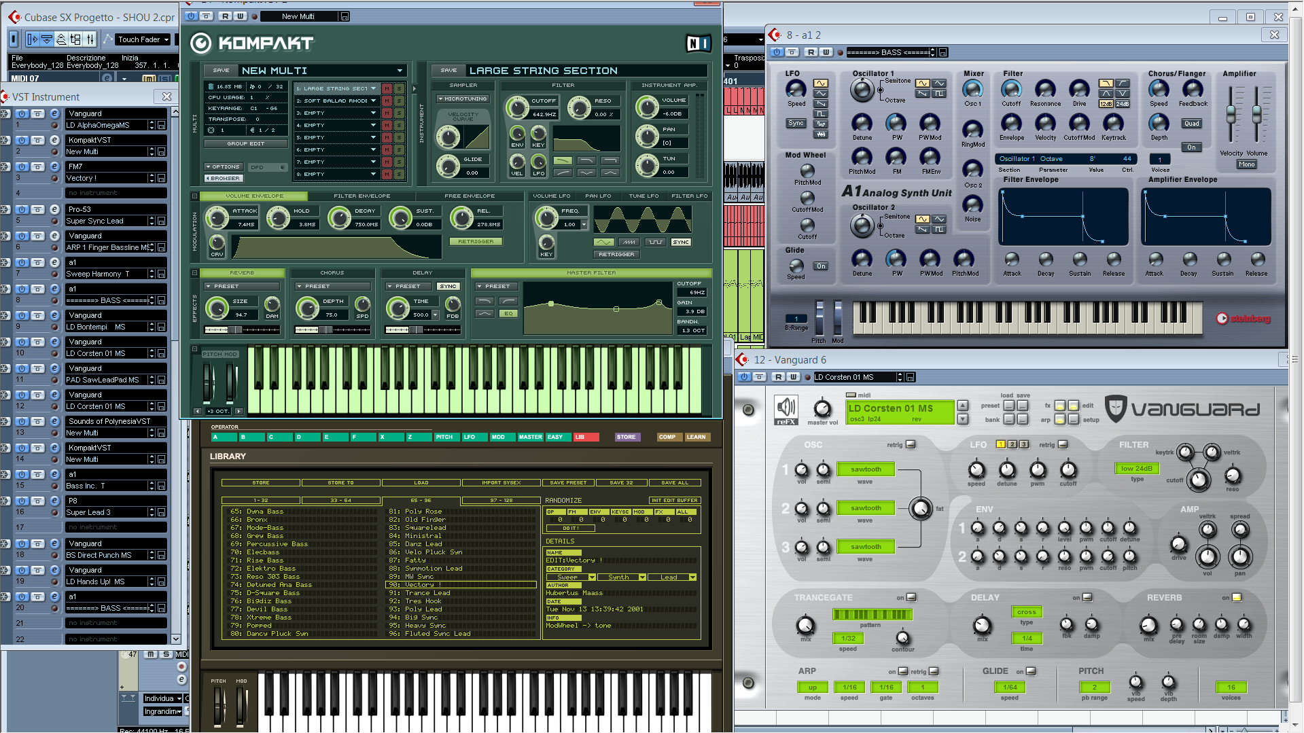Open the preset file menu for the Pro-53 slot

162,221
